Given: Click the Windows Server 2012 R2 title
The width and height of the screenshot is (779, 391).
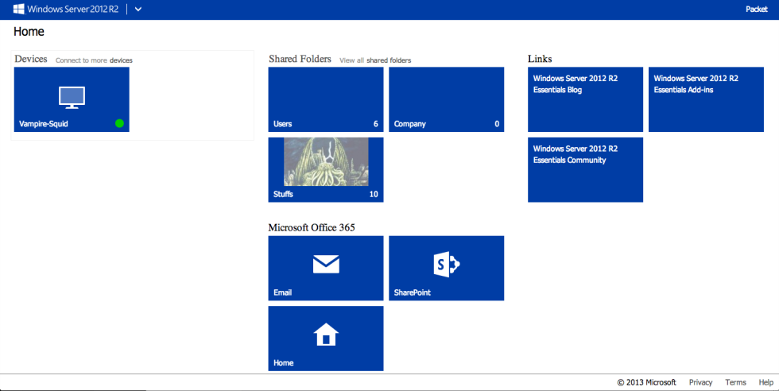Looking at the screenshot, I should (x=73, y=10).
